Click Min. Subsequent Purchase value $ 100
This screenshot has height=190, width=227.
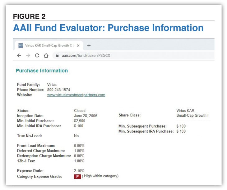(x=181, y=126)
